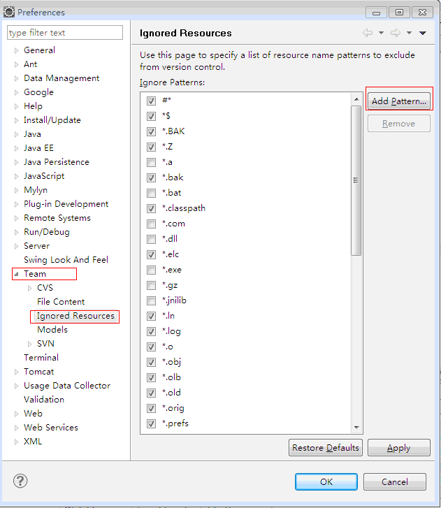Open the preferences page view menu arrow
Image resolution: width=441 pixels, height=508 pixels.
point(423,33)
